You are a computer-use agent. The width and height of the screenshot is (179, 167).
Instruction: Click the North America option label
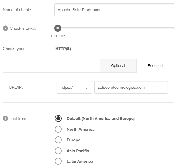tap(81, 129)
